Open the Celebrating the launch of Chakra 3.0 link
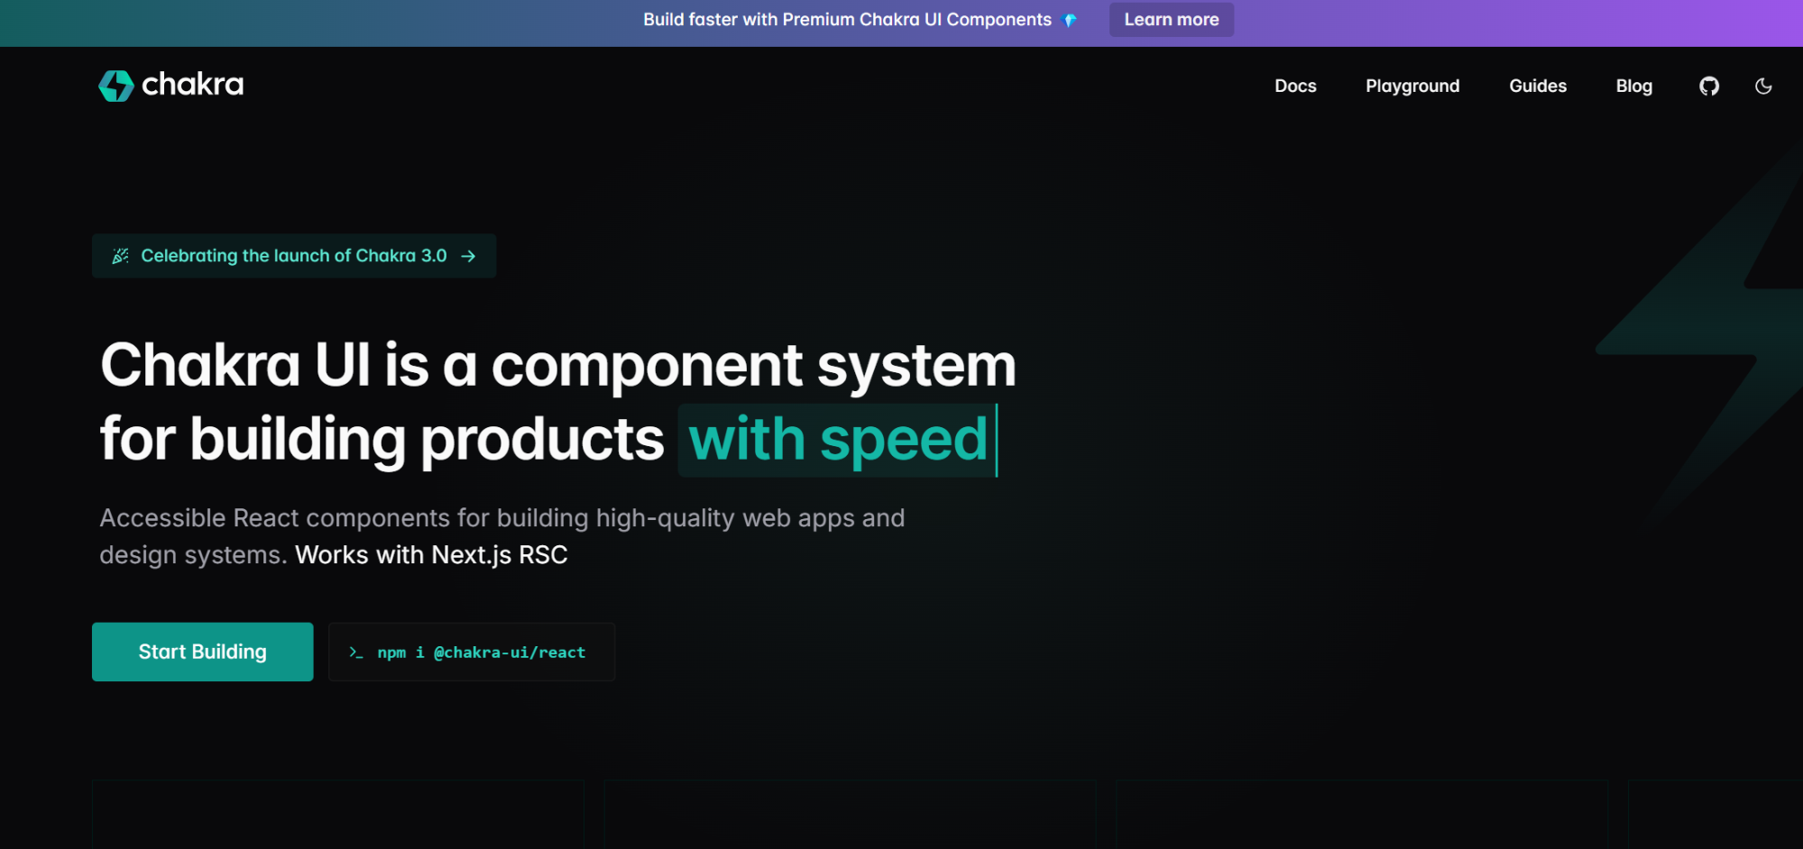Viewport: 1803px width, 849px height. click(294, 256)
